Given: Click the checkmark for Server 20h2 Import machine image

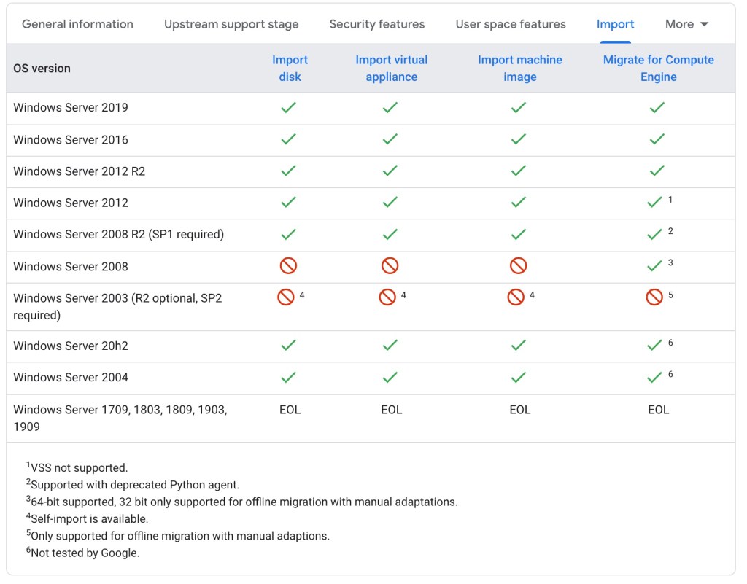Looking at the screenshot, I should (x=519, y=346).
